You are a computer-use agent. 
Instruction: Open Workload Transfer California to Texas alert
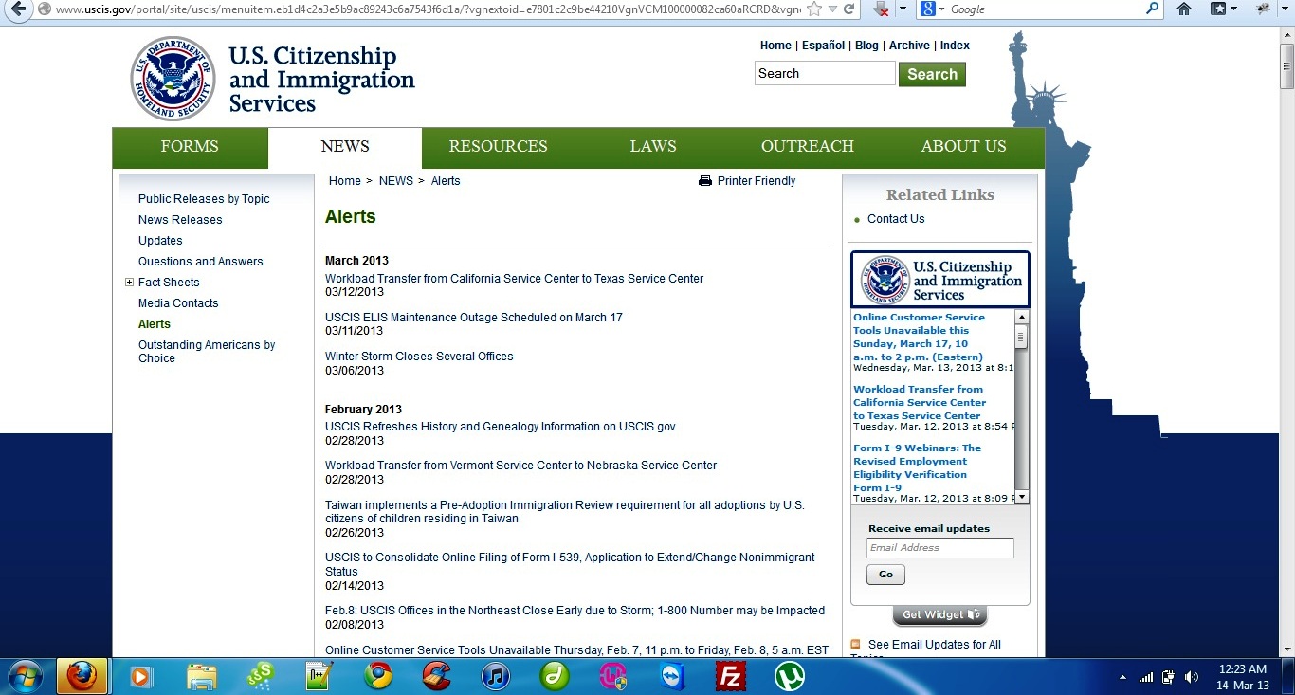click(x=514, y=279)
